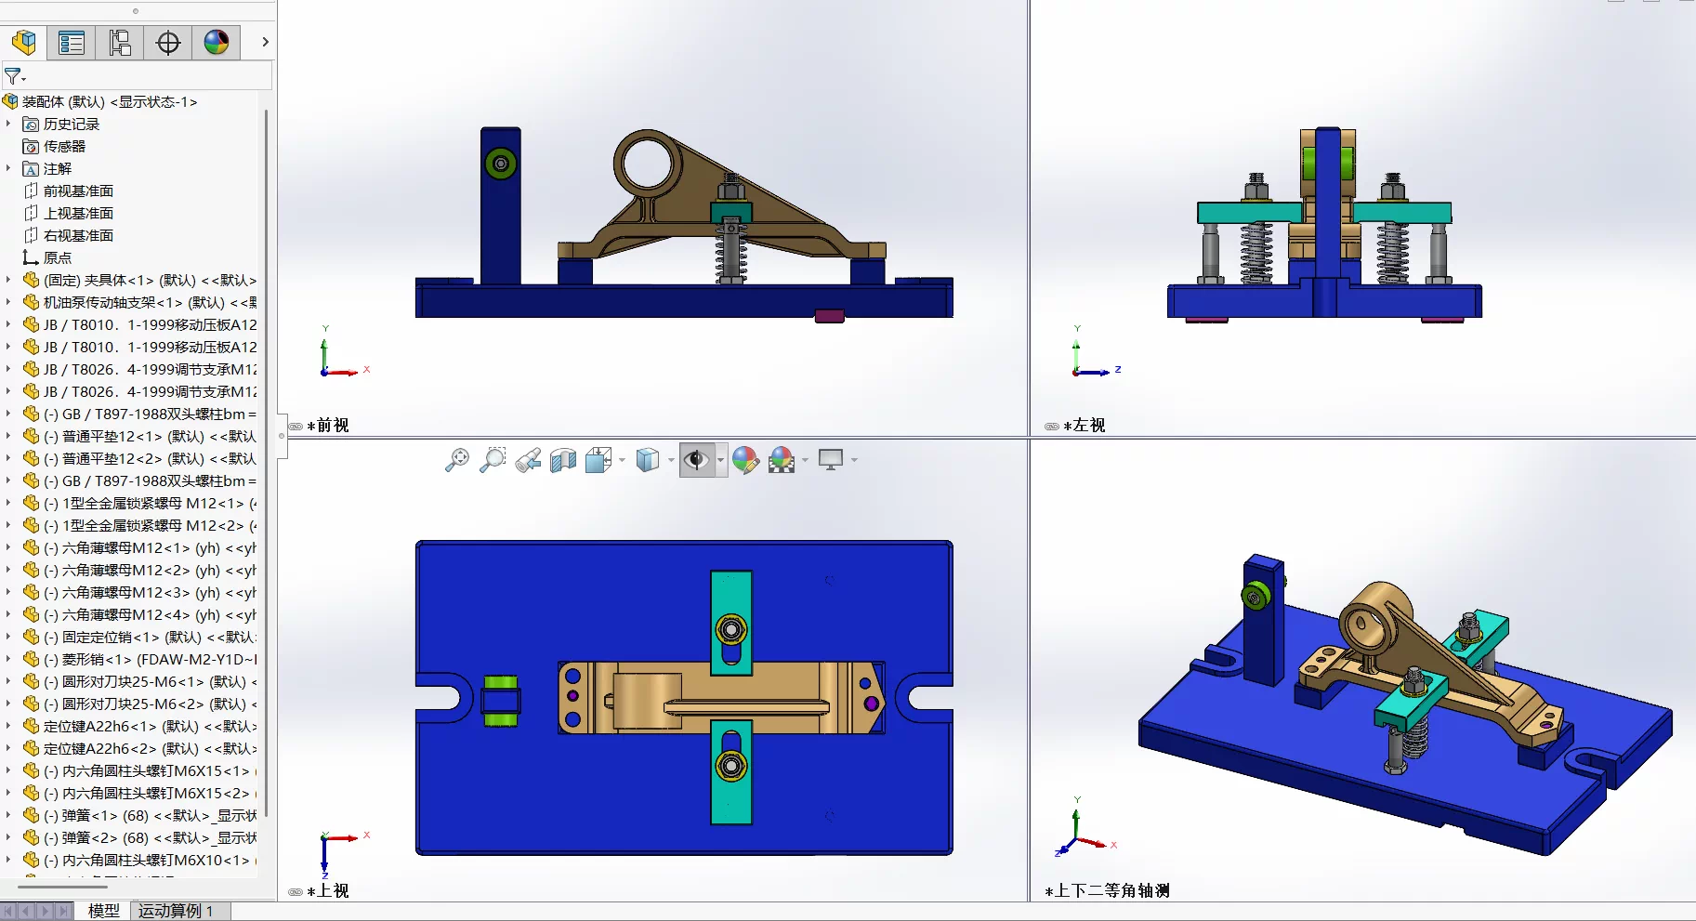Screen dimensions: 1696x921
Task: Activate Section View tool
Action: point(563,460)
